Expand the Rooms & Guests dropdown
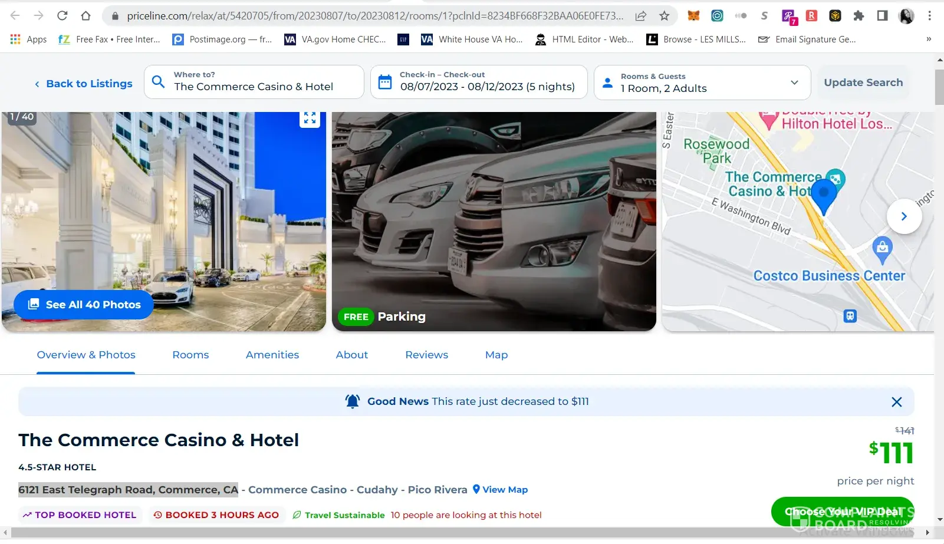The width and height of the screenshot is (944, 544). coord(794,83)
